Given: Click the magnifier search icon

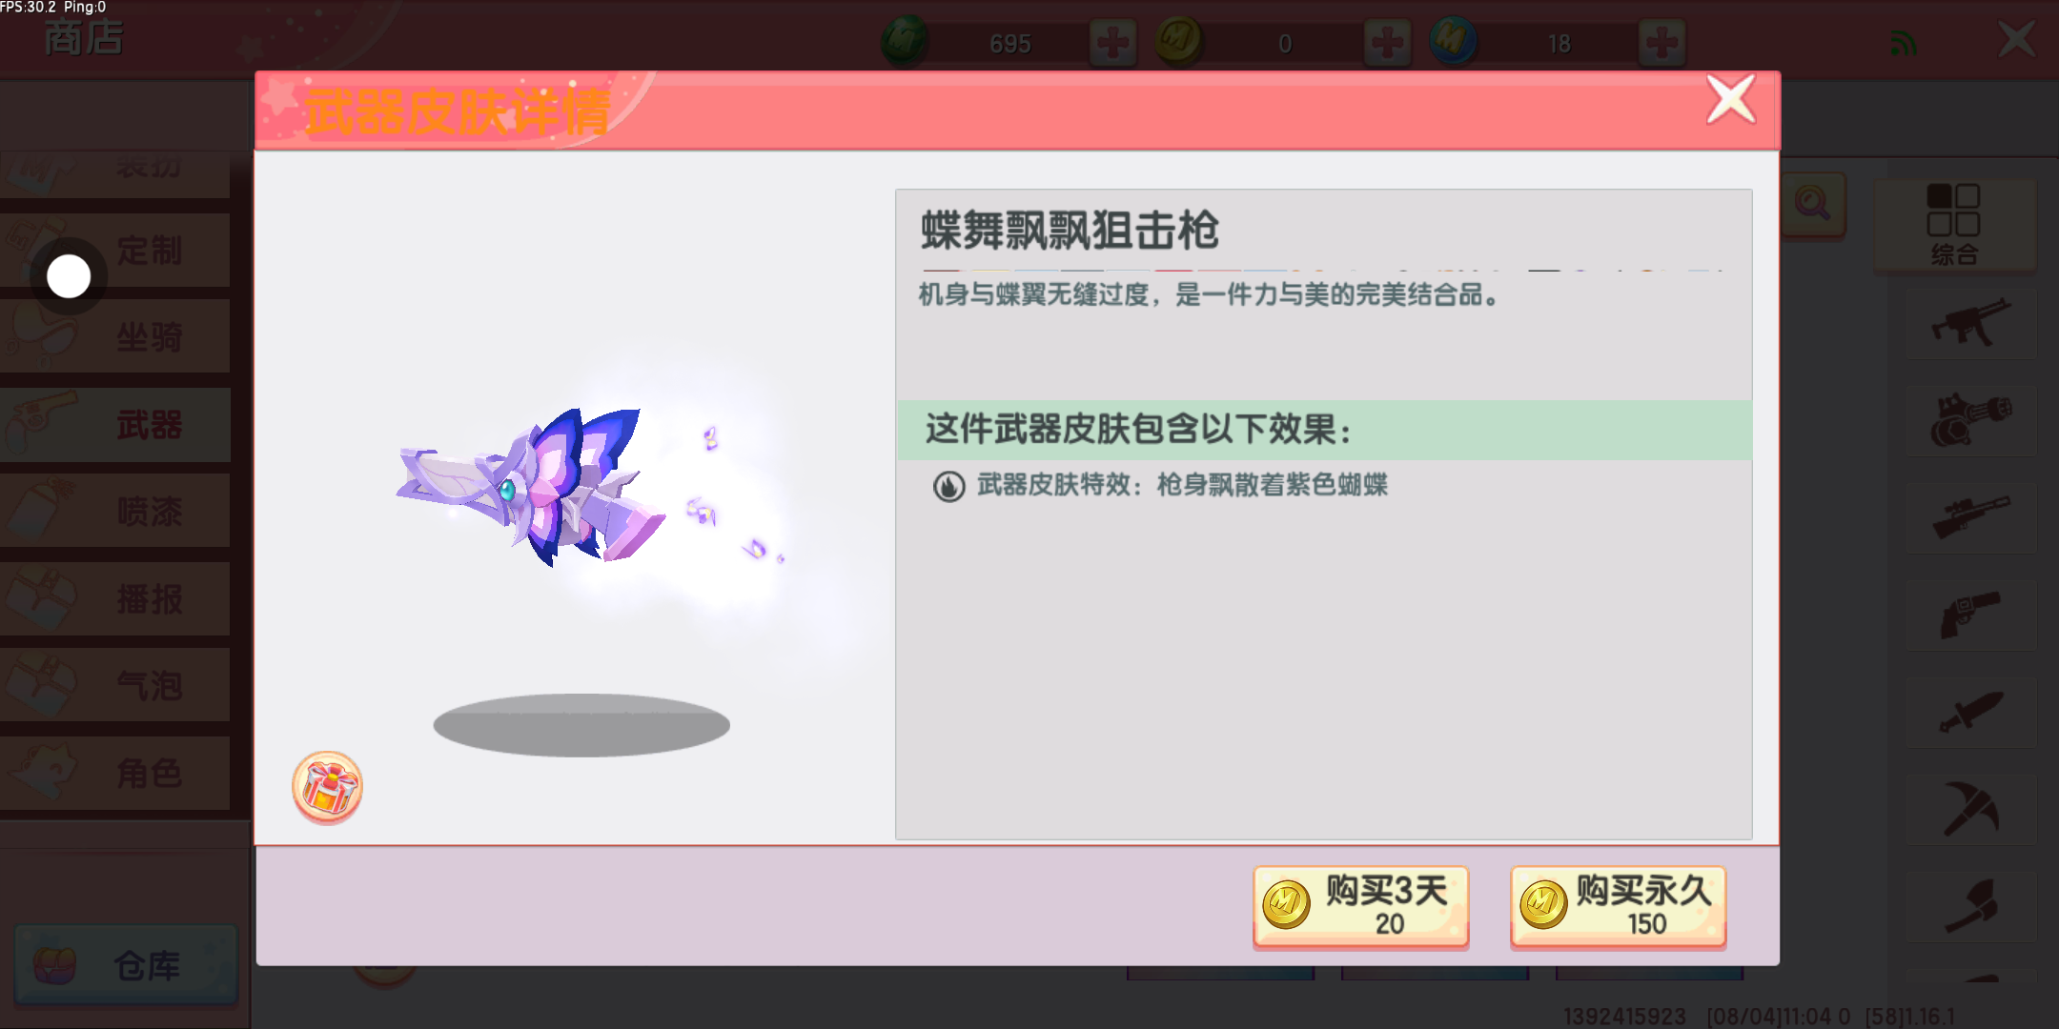Looking at the screenshot, I should point(1812,204).
